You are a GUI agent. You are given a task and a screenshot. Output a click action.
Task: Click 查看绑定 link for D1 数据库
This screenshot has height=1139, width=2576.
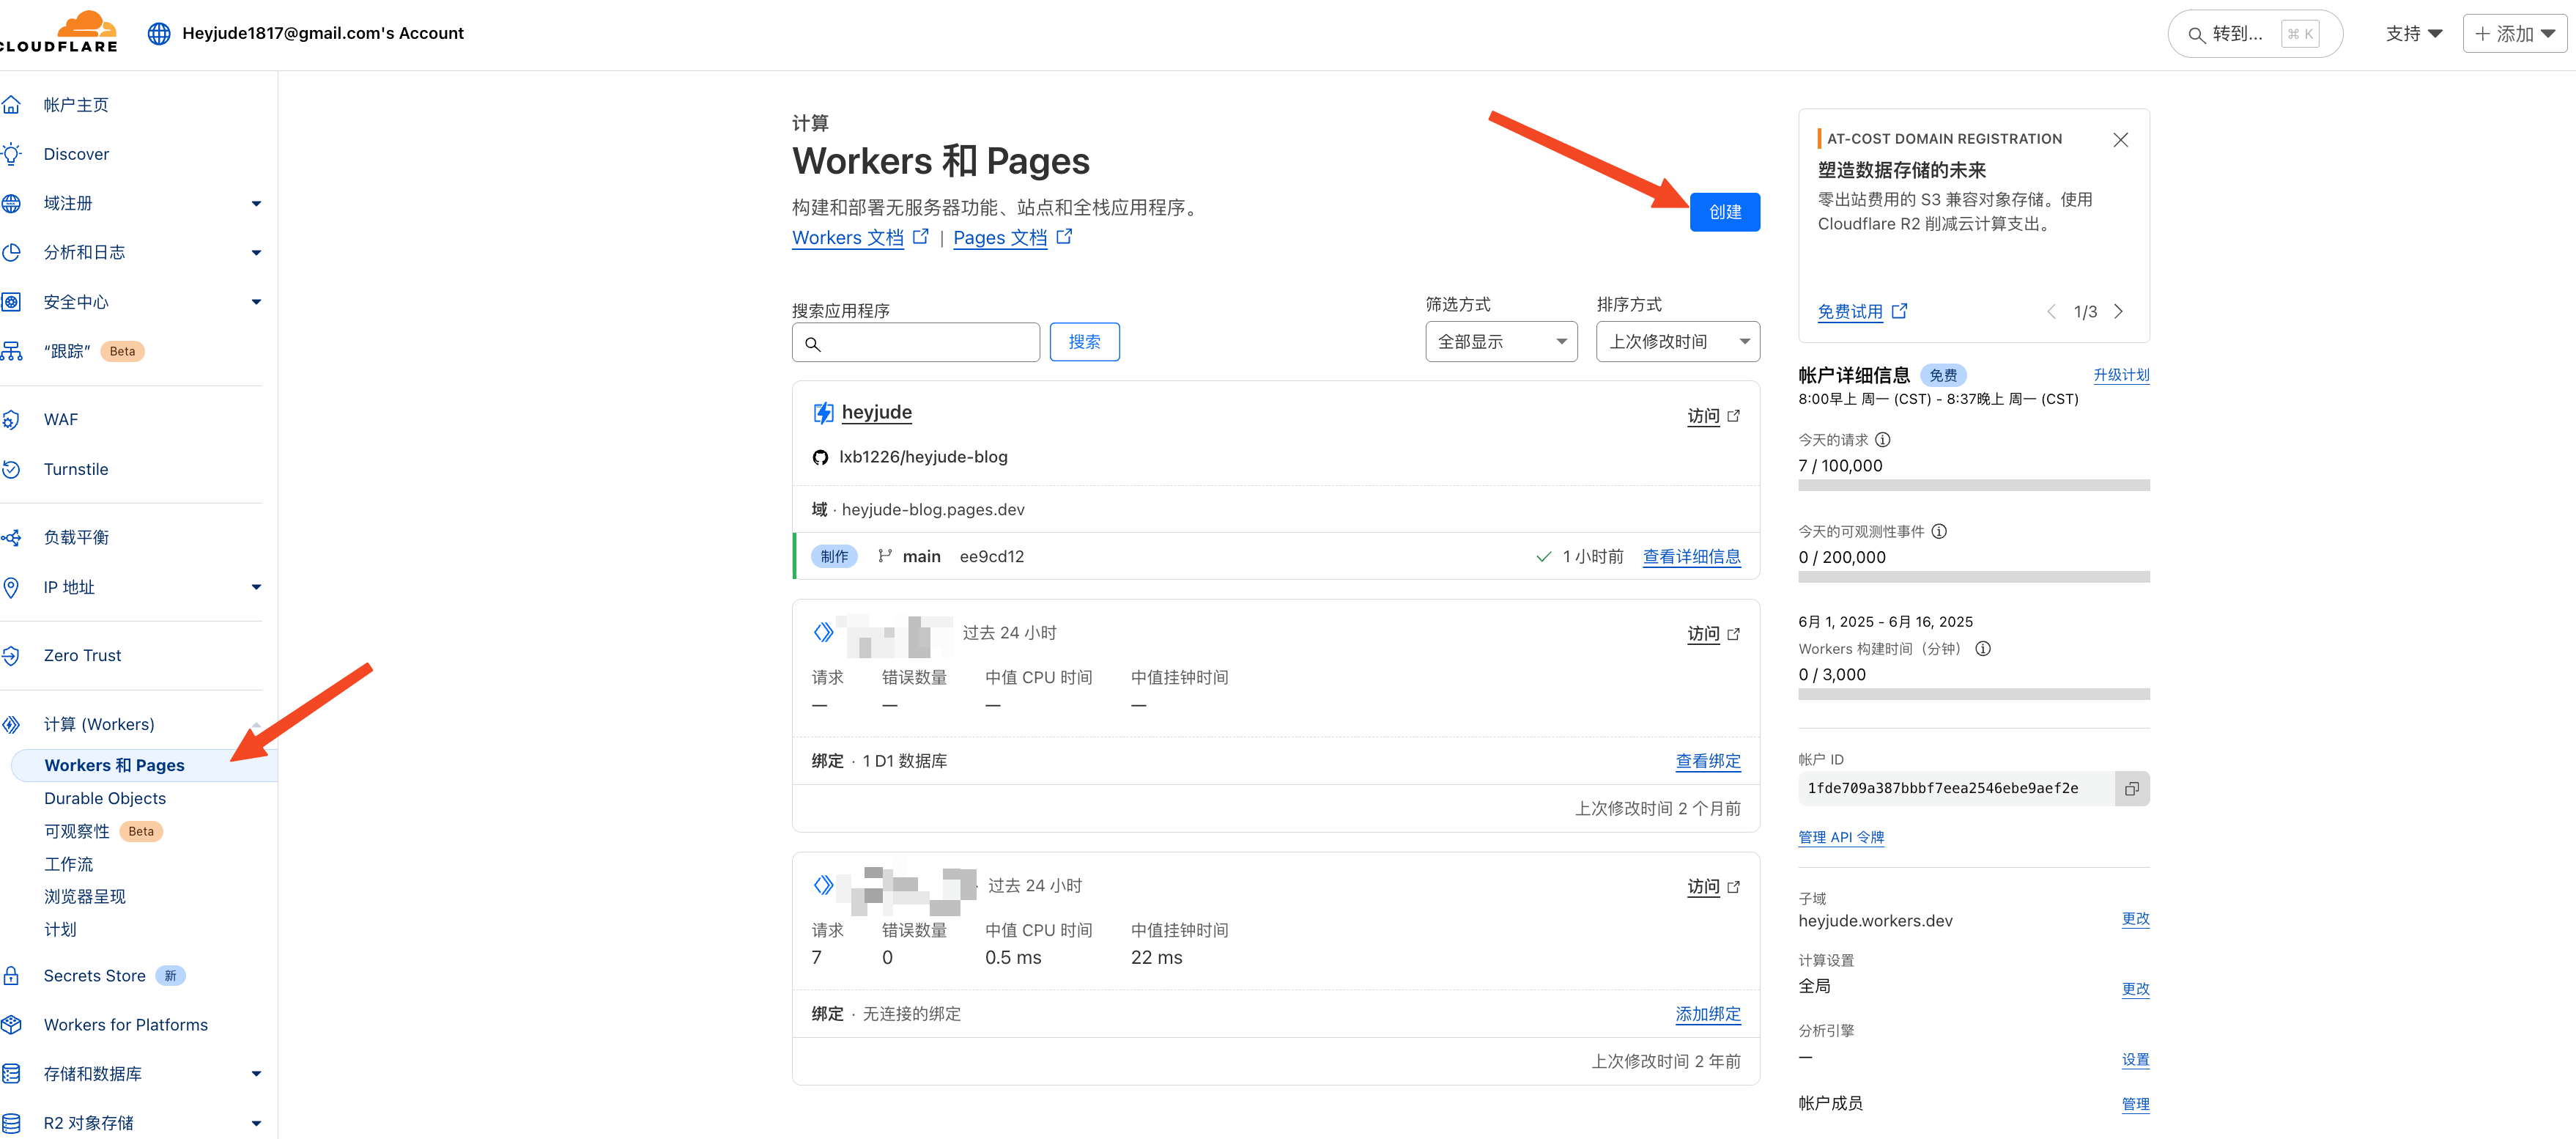(x=1708, y=761)
